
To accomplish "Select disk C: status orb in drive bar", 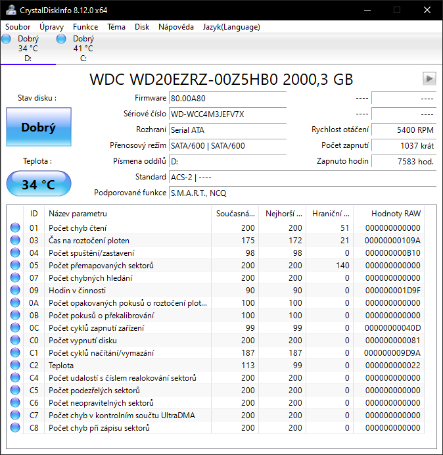I will click(x=62, y=39).
